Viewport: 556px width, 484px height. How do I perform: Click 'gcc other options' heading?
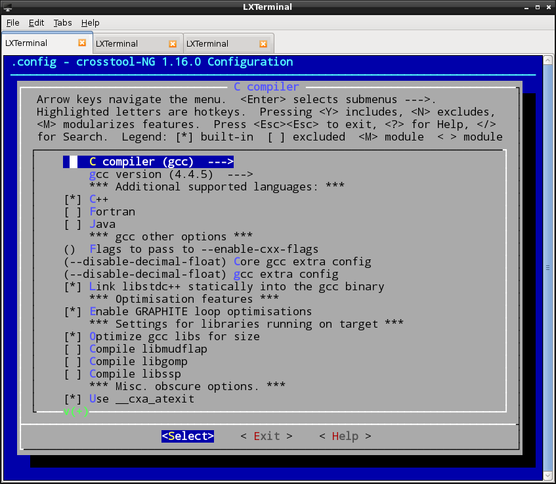pos(171,236)
